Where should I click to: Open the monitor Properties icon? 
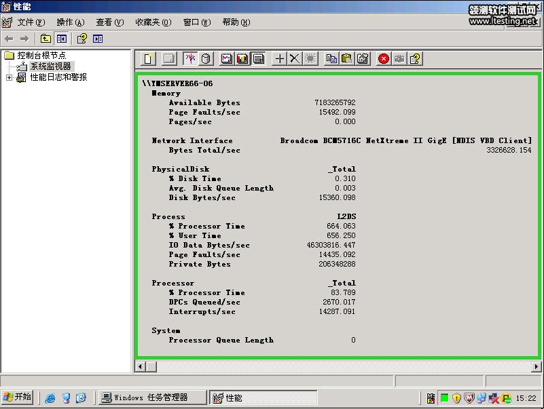pyautogui.click(x=363, y=59)
